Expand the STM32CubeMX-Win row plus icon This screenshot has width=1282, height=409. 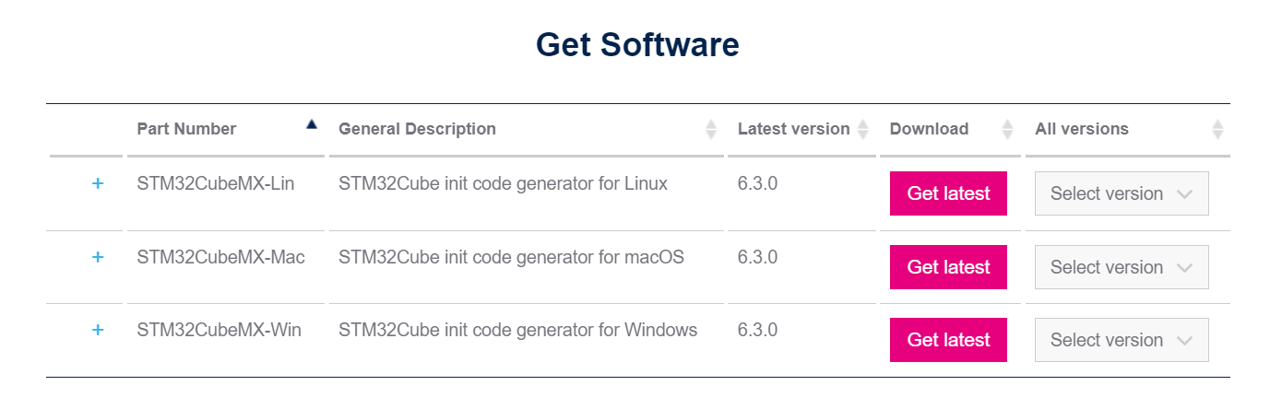(98, 330)
